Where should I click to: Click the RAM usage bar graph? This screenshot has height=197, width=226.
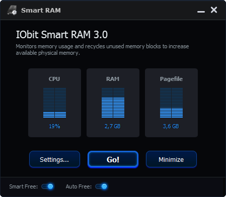113,103
